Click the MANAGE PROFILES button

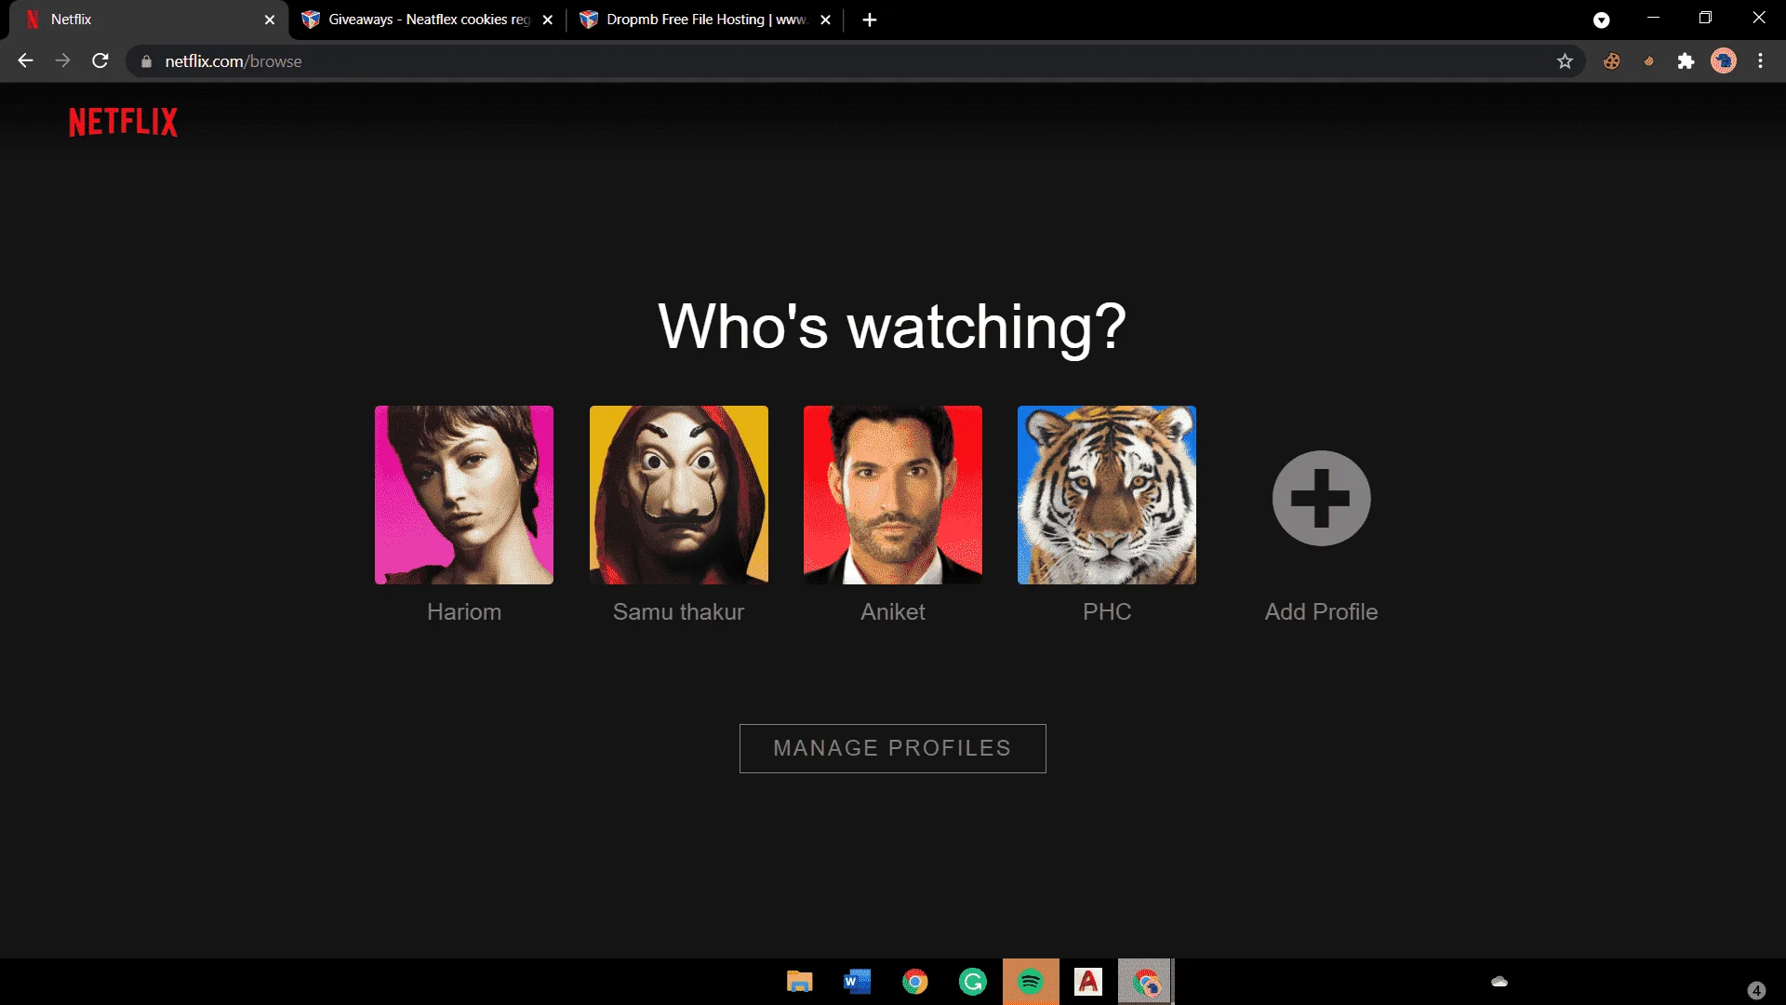click(x=893, y=748)
